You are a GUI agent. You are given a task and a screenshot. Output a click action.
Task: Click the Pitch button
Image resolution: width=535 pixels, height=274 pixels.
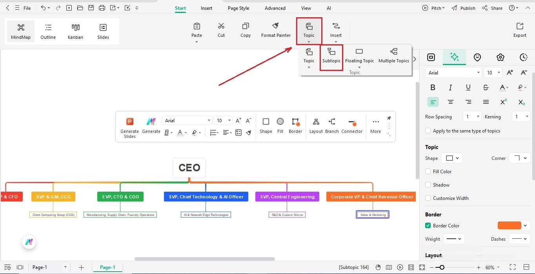[433, 8]
